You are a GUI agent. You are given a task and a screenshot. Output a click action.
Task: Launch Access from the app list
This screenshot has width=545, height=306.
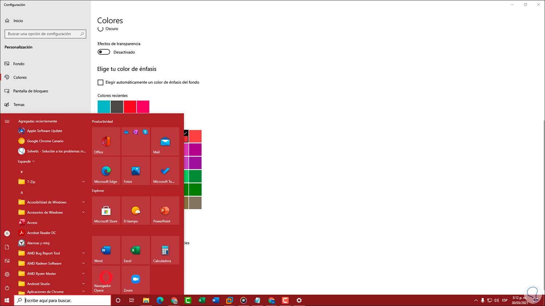tap(52, 223)
